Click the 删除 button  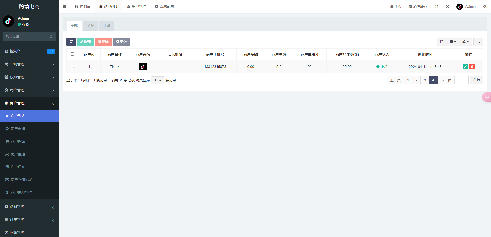click(104, 42)
